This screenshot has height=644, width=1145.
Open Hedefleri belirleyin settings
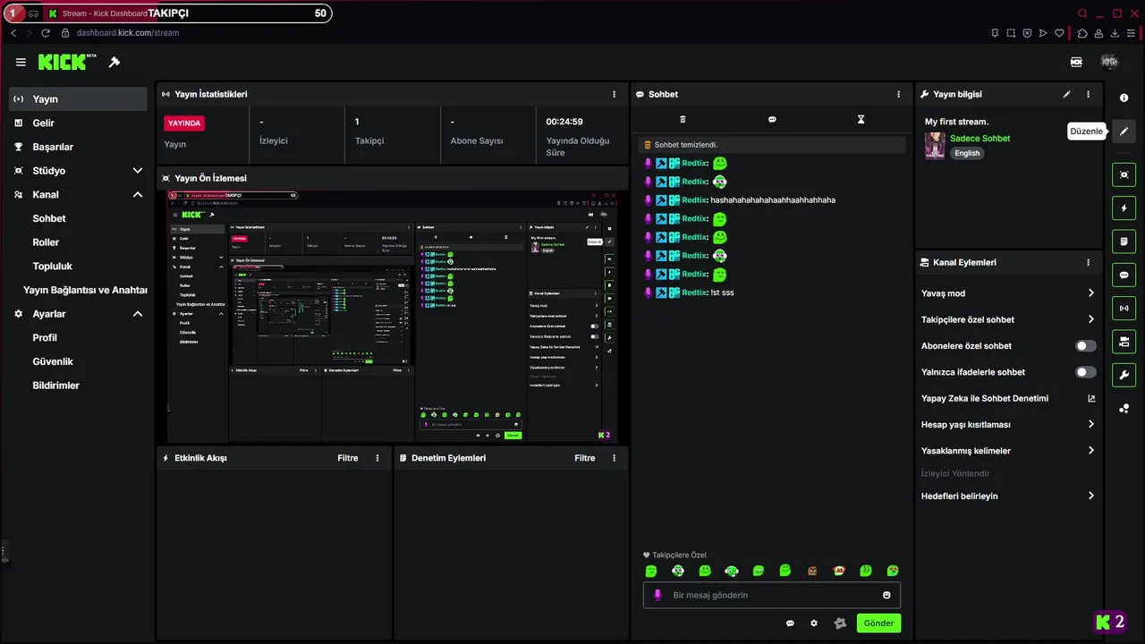tap(1007, 496)
